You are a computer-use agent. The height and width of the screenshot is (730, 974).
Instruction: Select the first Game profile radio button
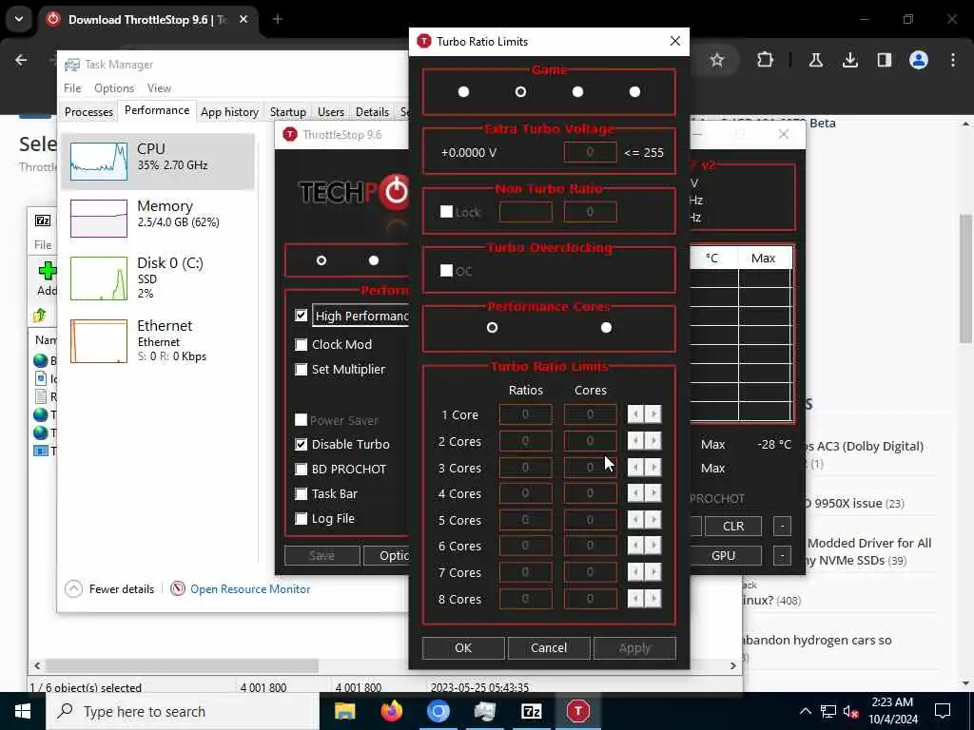point(463,92)
